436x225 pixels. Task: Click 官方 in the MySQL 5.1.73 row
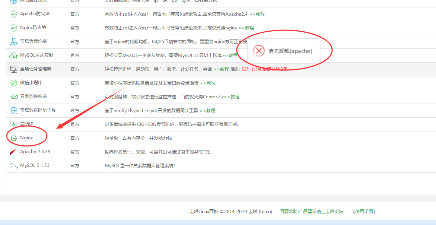click(x=75, y=166)
